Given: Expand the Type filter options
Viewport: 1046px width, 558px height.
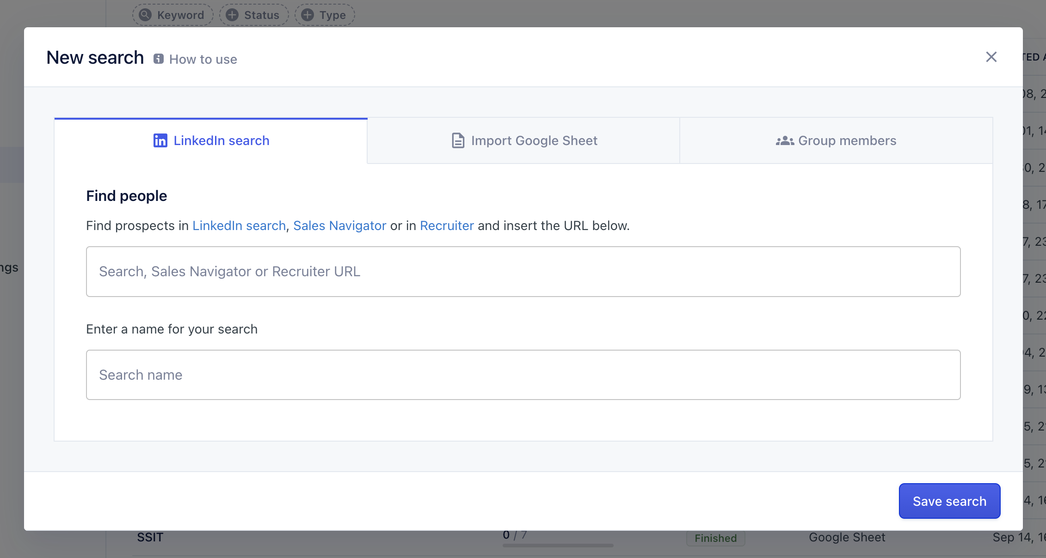Looking at the screenshot, I should (x=323, y=14).
